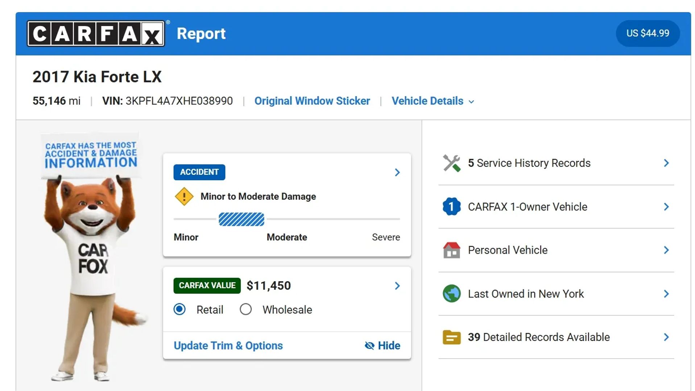Click the CARFAX logo
Viewport: 695px width, 391px height.
(x=96, y=33)
